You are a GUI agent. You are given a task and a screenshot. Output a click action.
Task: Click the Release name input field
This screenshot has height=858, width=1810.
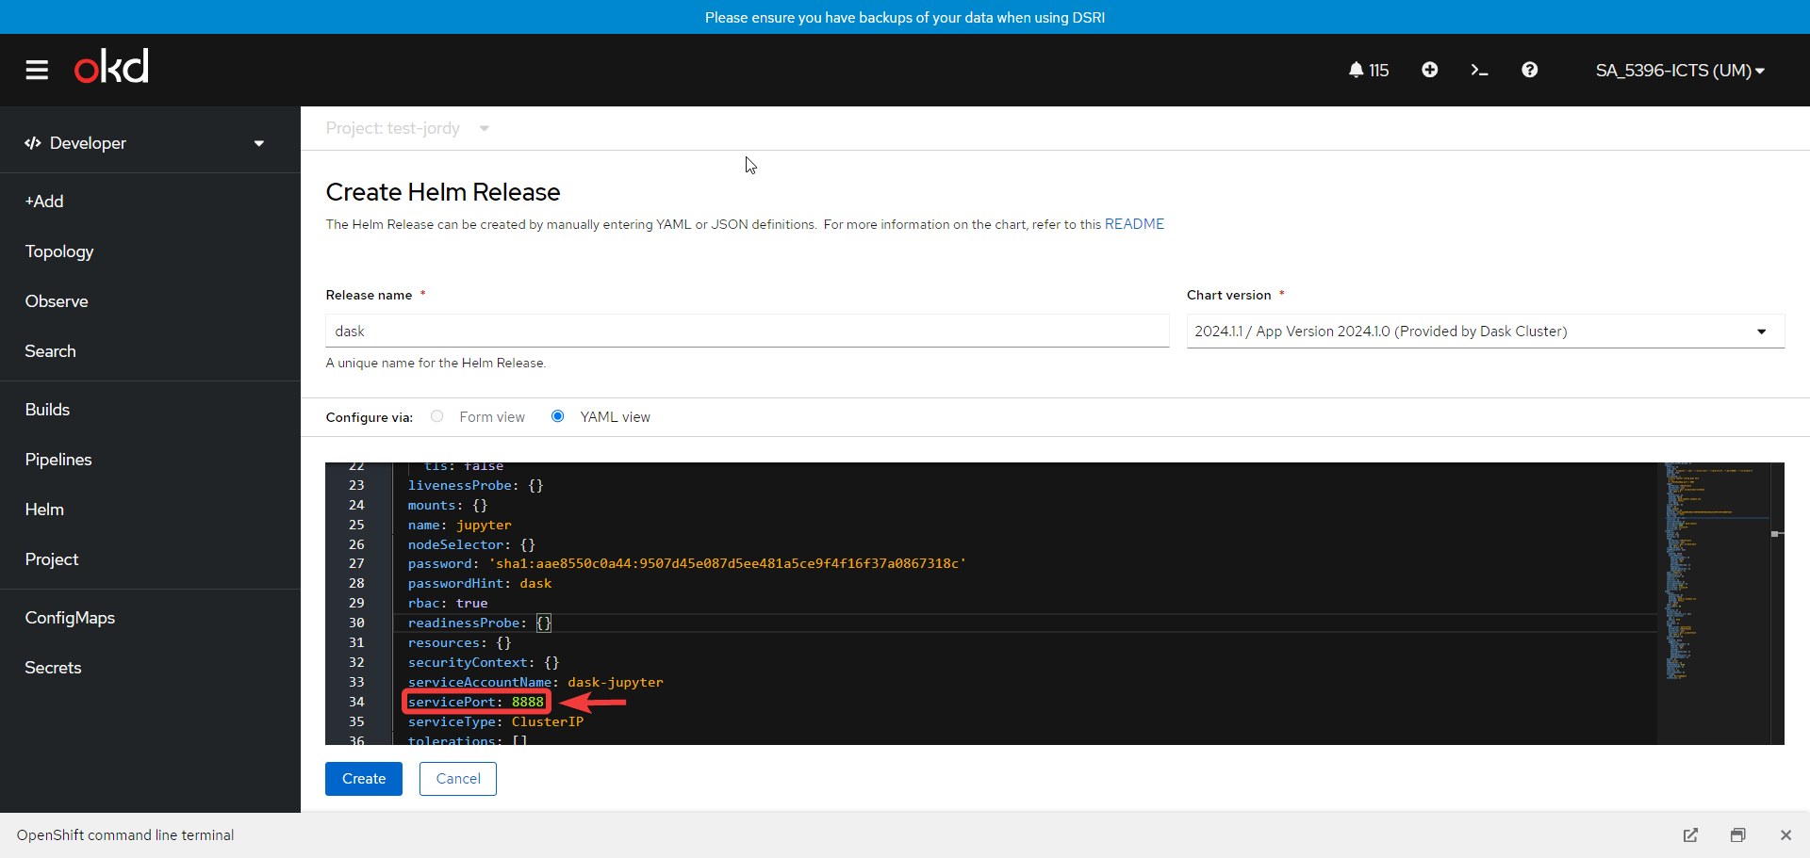pos(748,332)
